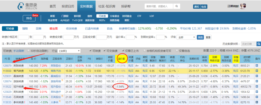
Task: Enable the 仅看自选 checkbox
Action: [x=177, y=51]
